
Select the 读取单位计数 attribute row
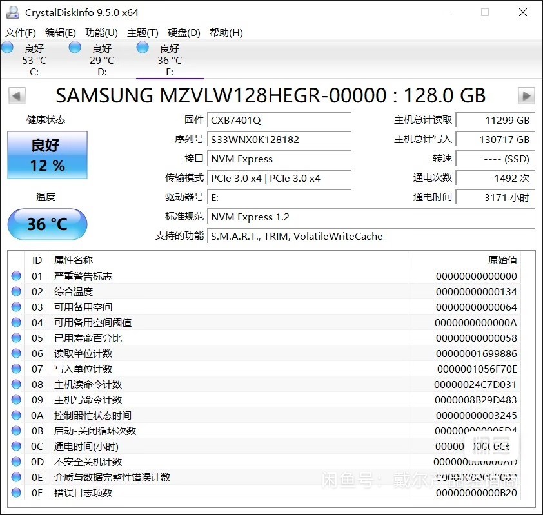[x=264, y=353]
